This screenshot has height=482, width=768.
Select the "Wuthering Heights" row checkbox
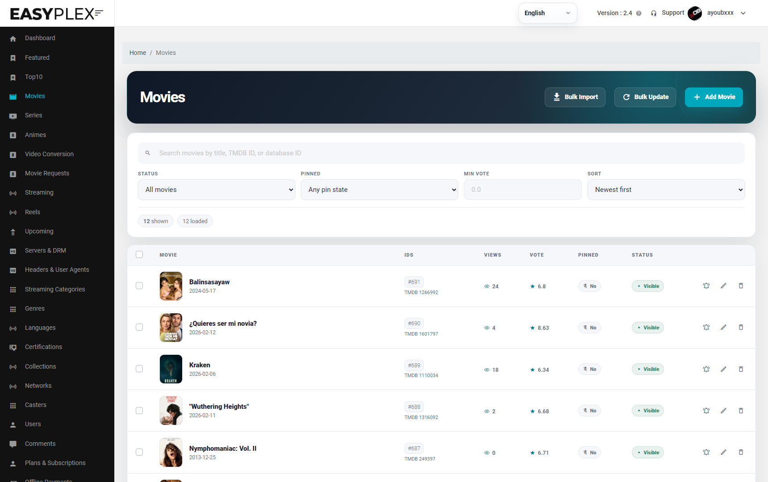[x=139, y=411]
